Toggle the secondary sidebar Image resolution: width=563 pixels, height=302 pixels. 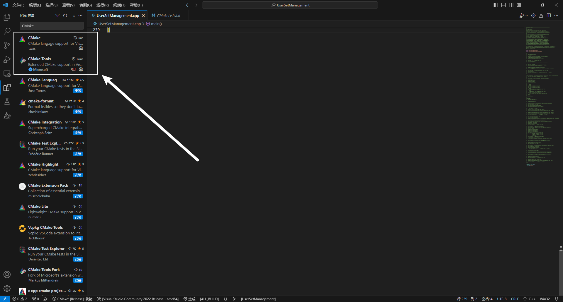[x=511, y=5]
